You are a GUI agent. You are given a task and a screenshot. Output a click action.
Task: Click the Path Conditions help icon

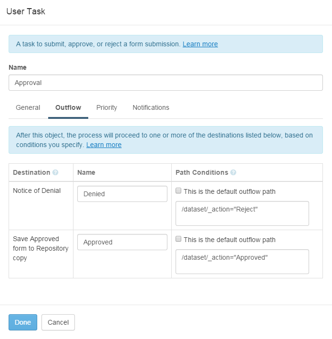click(x=233, y=172)
